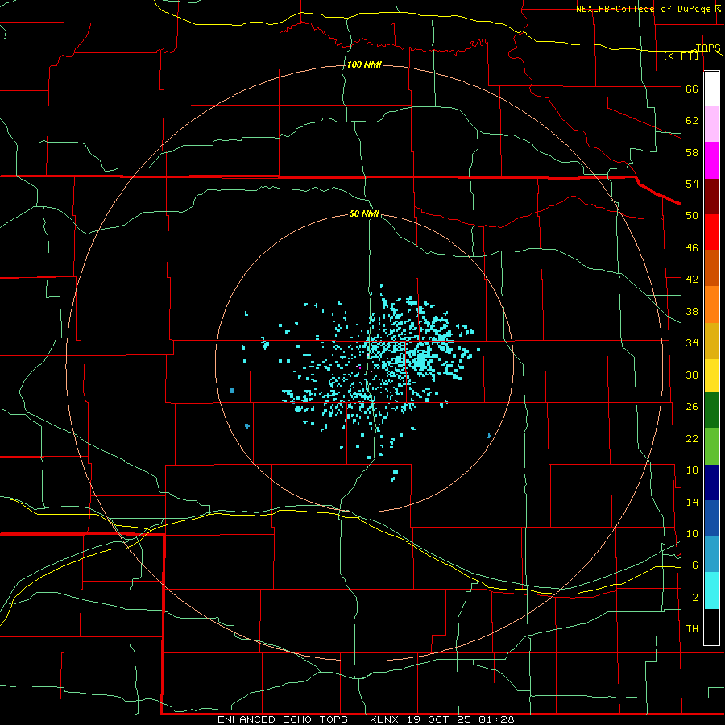The image size is (725, 725).
Task: Click the navy blue legend swatch
Action: [711, 483]
